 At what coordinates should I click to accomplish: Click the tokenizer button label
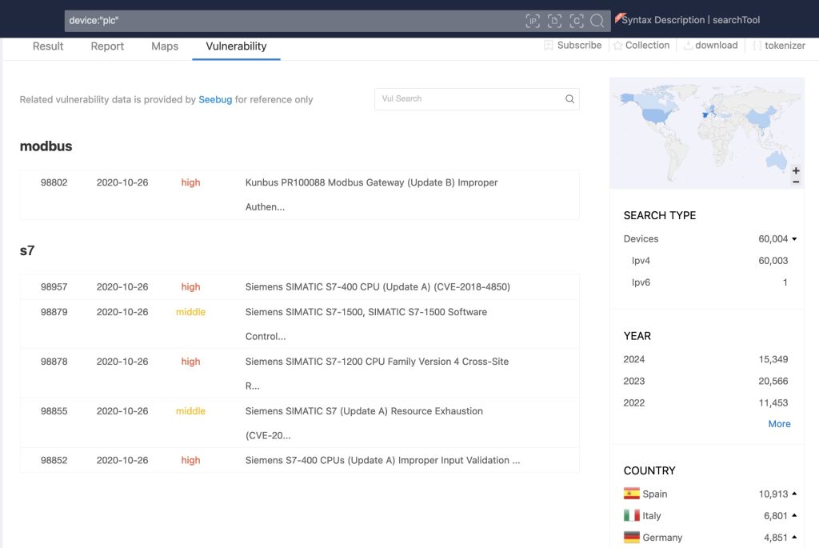(x=785, y=46)
